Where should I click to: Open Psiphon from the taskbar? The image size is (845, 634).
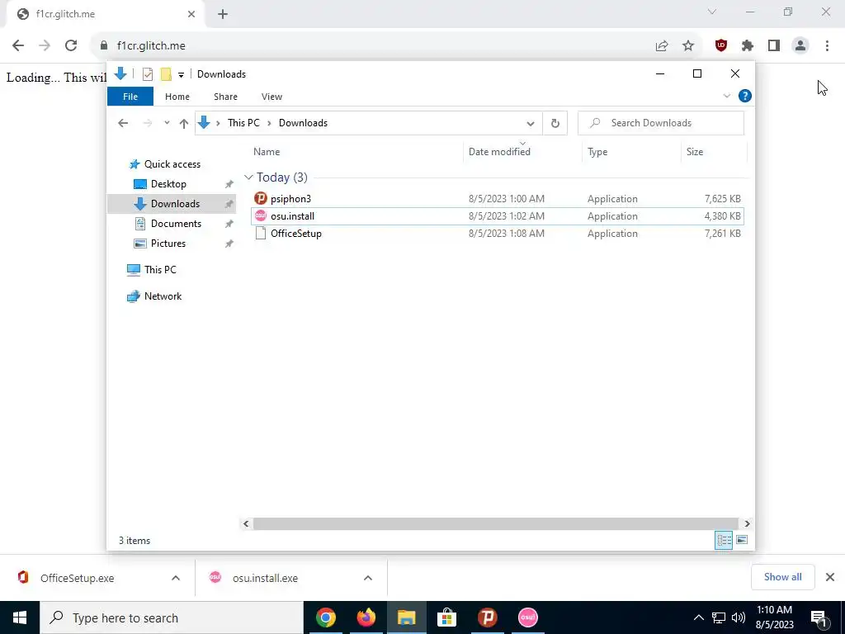tap(487, 617)
